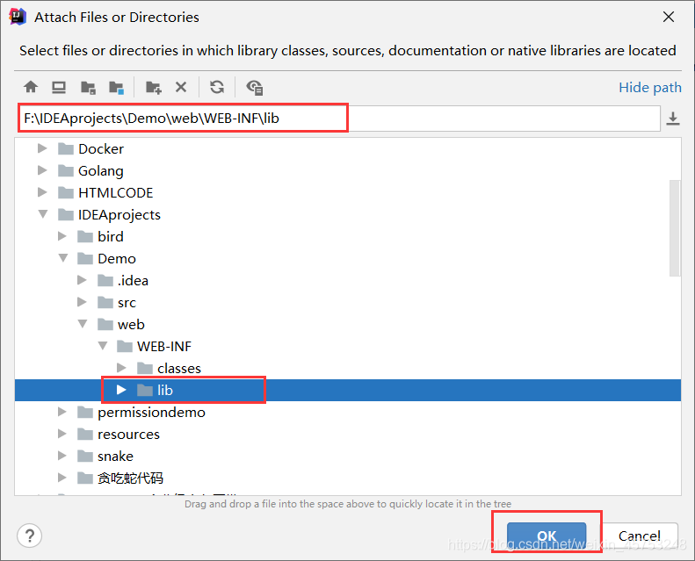Confirm selection with OK button

click(x=547, y=536)
